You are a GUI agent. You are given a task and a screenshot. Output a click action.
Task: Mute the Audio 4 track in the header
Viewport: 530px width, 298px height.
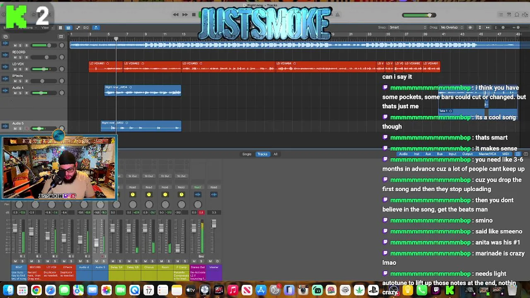coord(15,93)
